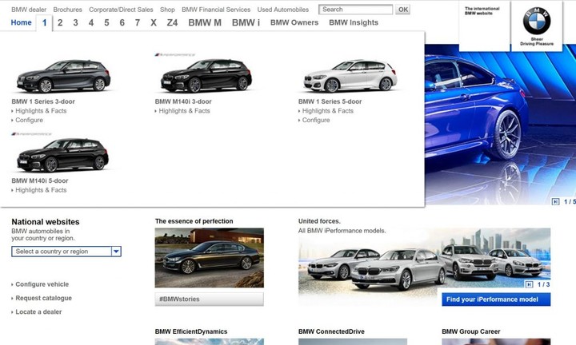Click the National websites heading
Image resolution: width=576 pixels, height=345 pixels.
tap(46, 222)
